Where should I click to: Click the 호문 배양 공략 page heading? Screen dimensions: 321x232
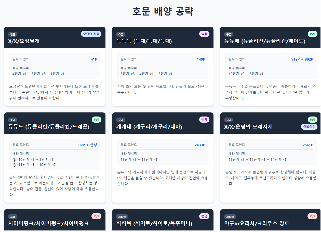163,11
